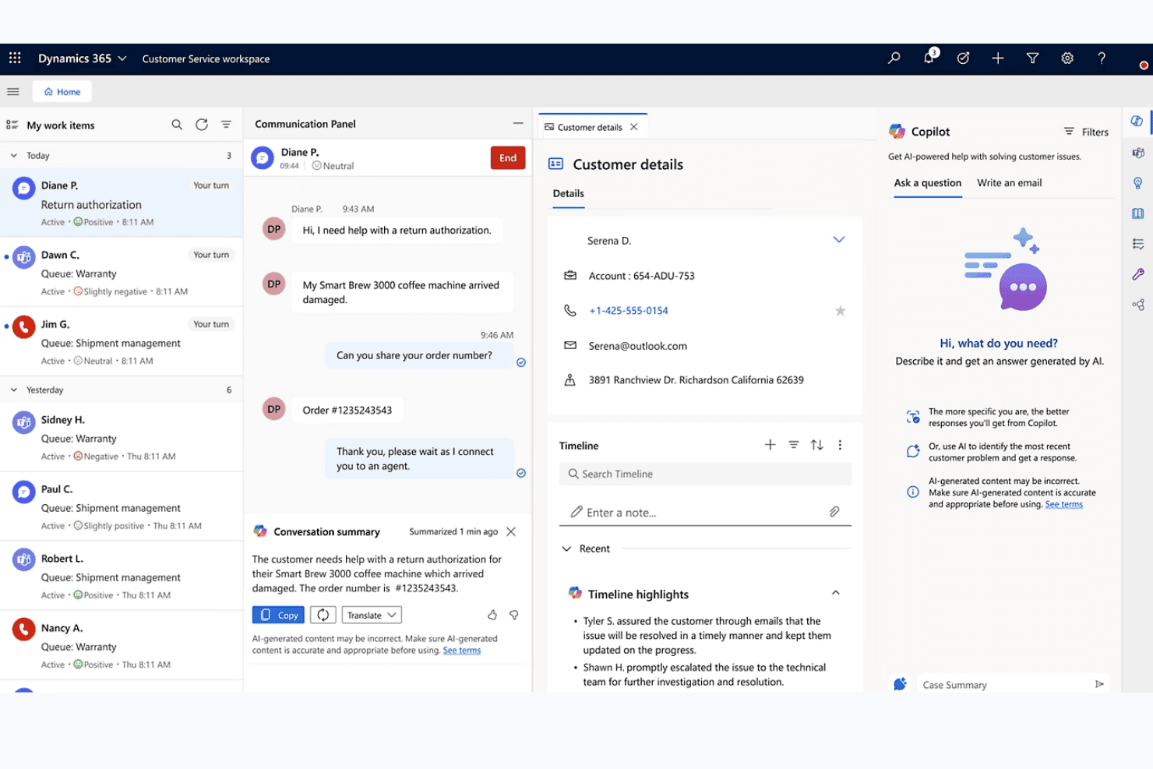Mark the phone number as favorite
Screen dimensions: 1153x769
pyautogui.click(x=841, y=311)
